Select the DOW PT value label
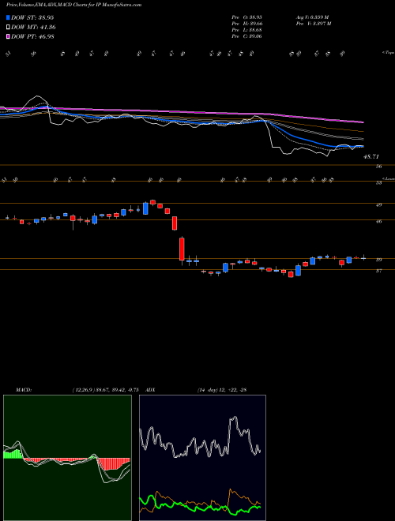This screenshot has height=521, width=395. tap(32, 36)
